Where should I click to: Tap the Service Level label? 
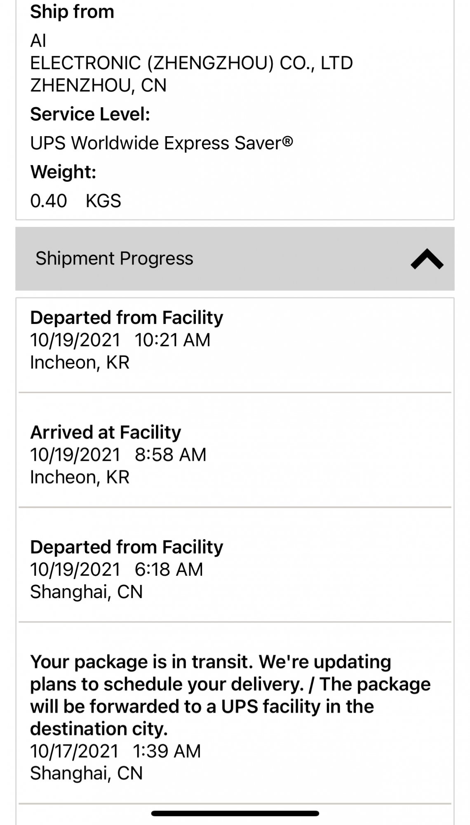pos(90,114)
